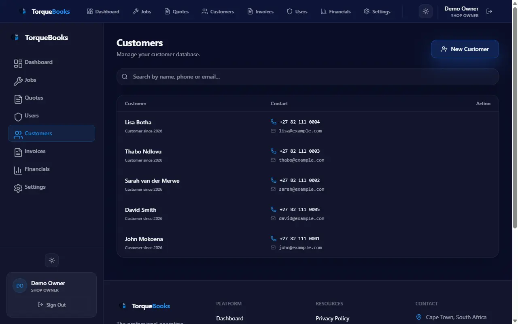Click the Jobs wrench icon in sidebar
Viewport: 518px width, 324px height.
18,81
